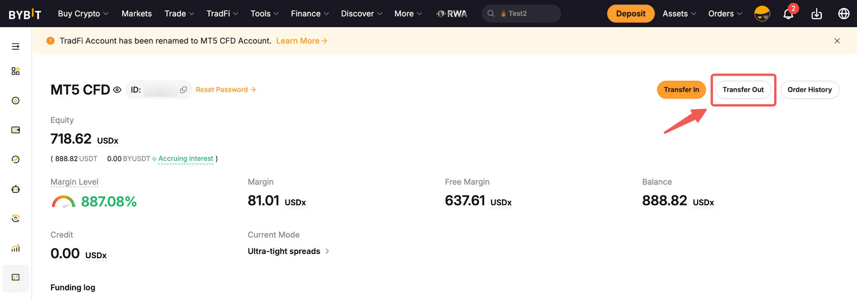857x300 pixels.
Task: Open the RWA menu item
Action: [452, 14]
